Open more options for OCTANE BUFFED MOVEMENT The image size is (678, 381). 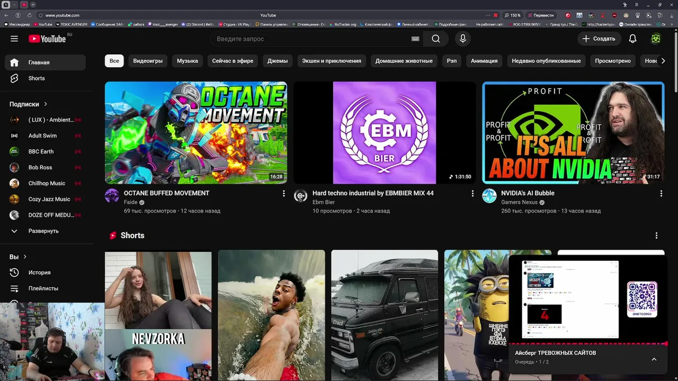point(284,194)
